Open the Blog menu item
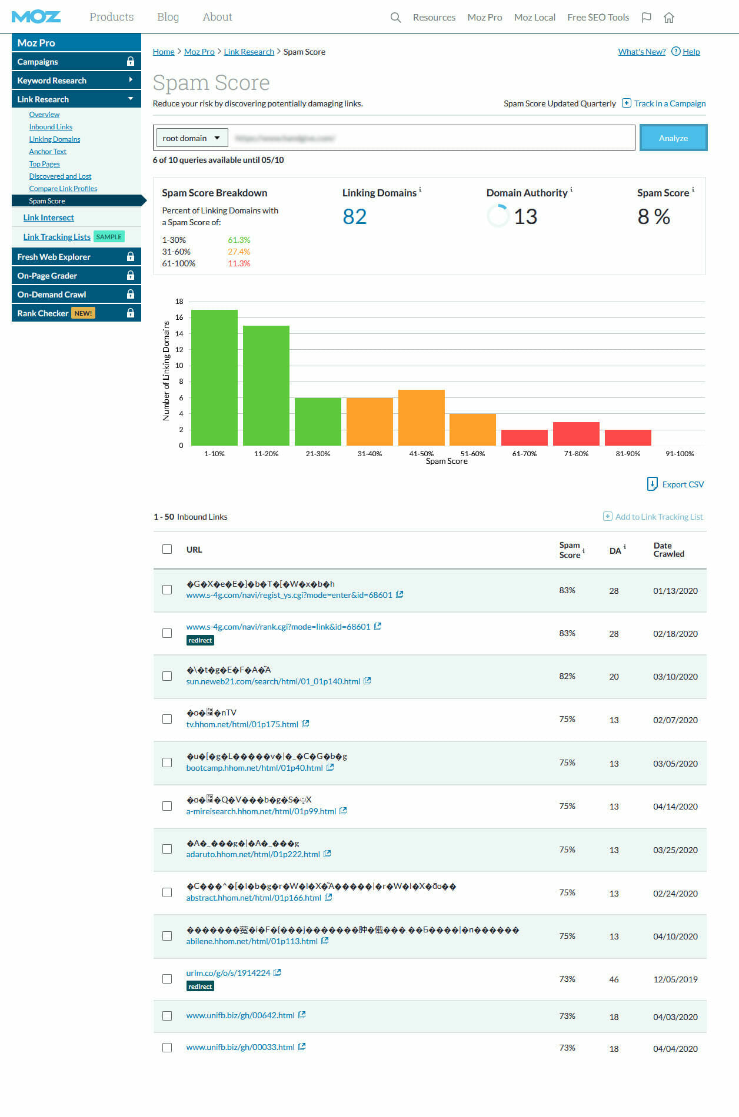 click(x=168, y=17)
